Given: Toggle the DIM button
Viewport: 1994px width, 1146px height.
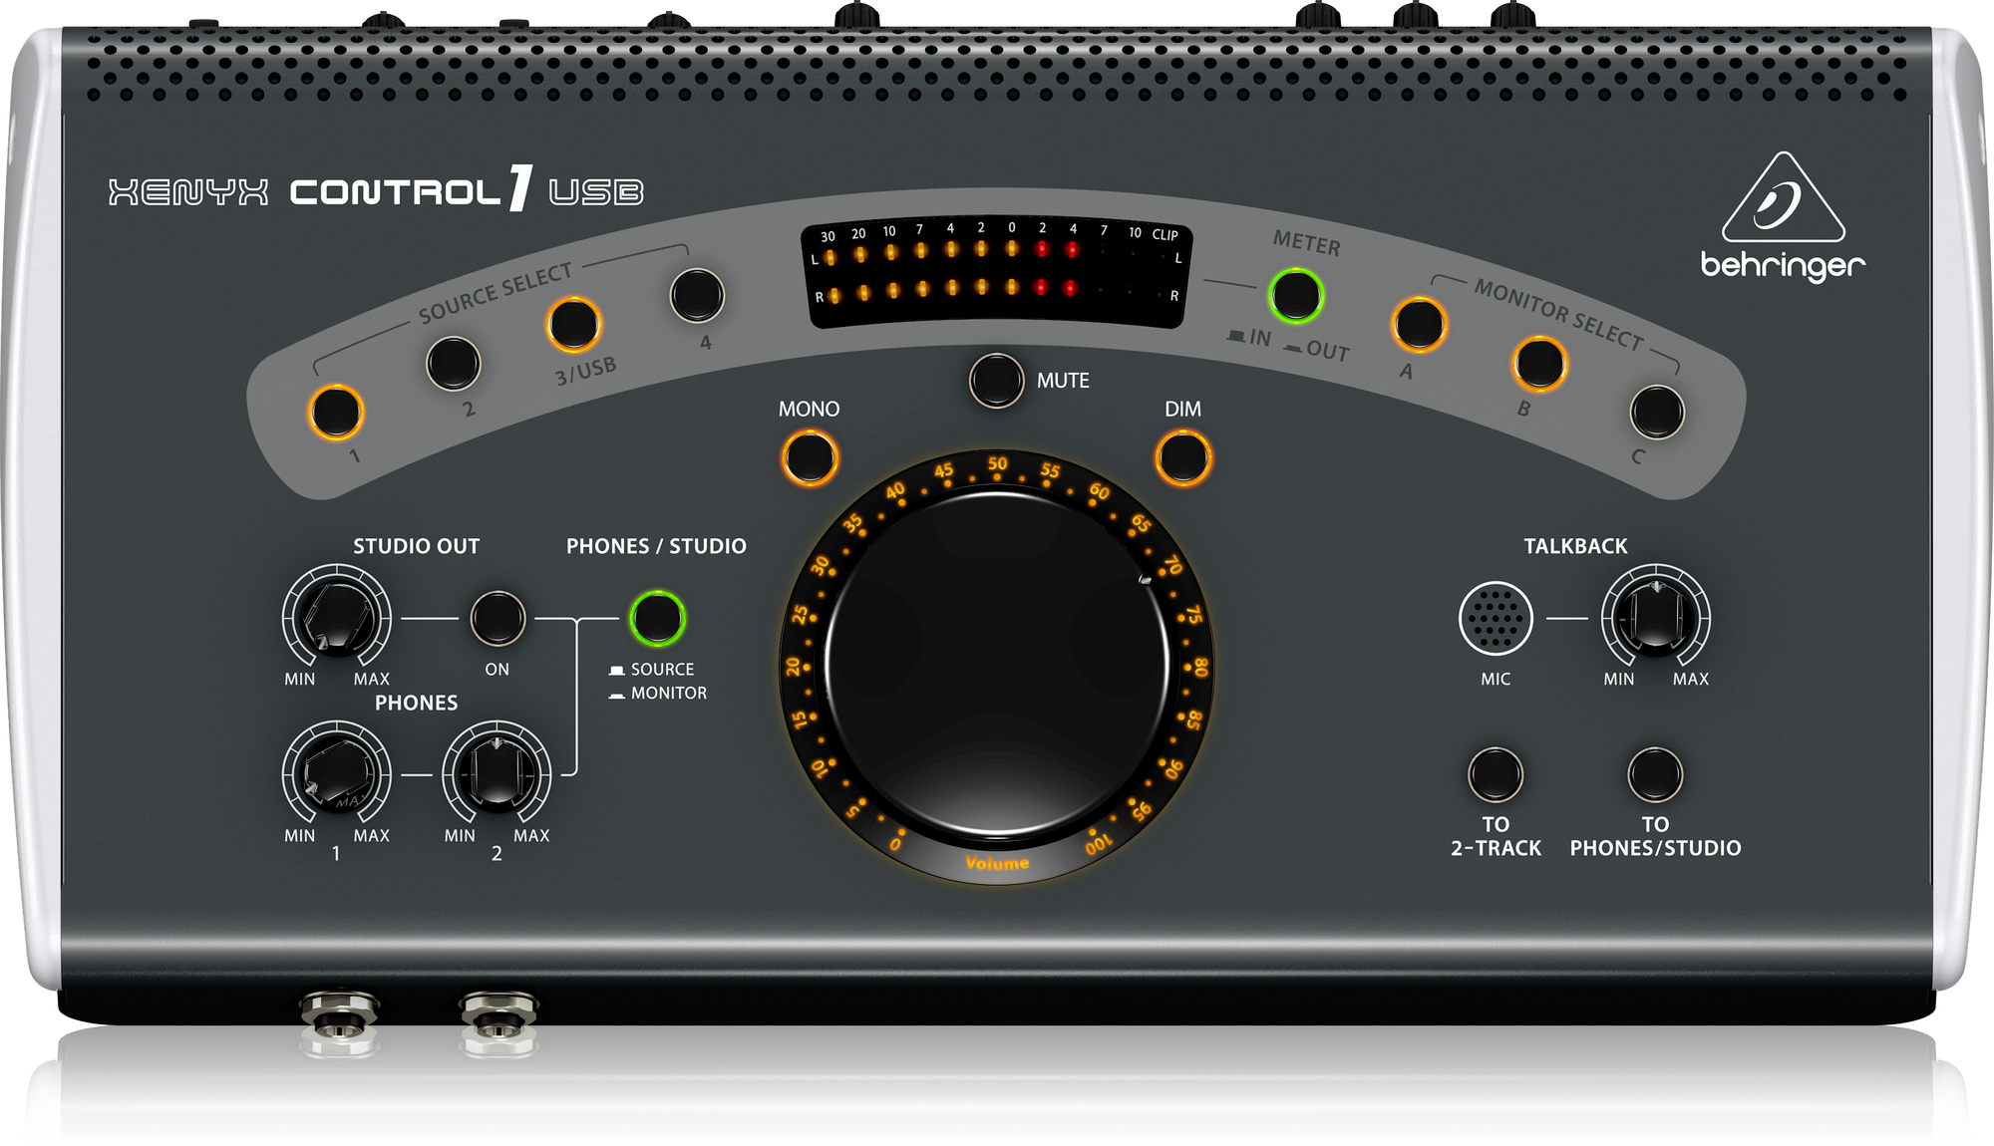Looking at the screenshot, I should [x=1183, y=457].
